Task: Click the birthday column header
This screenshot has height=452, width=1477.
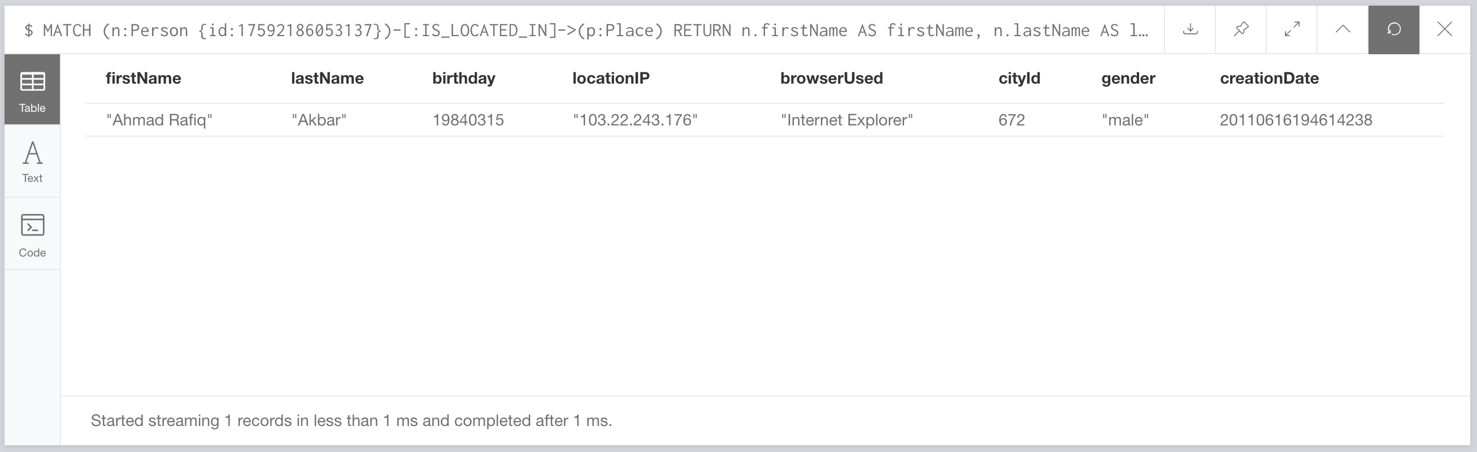Action: click(463, 79)
